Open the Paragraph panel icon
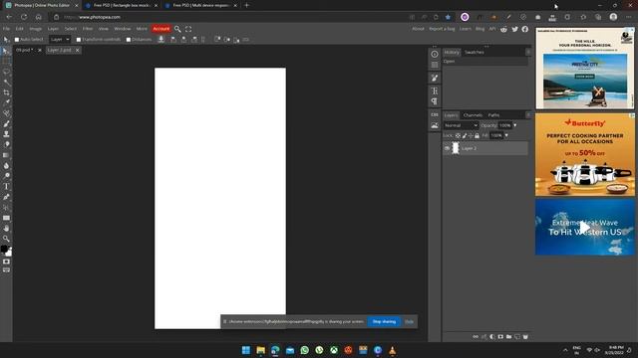This screenshot has height=358, width=638. pyautogui.click(x=435, y=101)
